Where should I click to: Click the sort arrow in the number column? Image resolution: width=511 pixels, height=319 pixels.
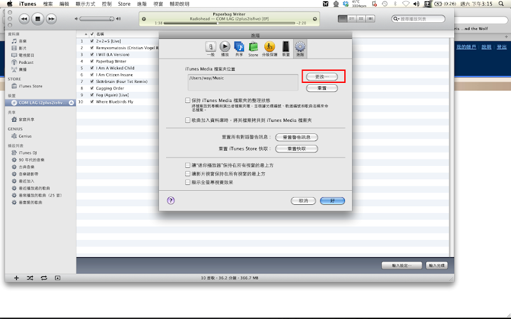point(86,34)
